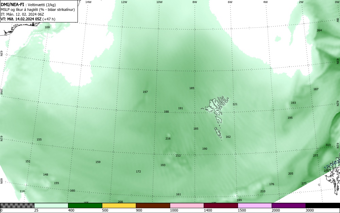Click the map value 210
This screenshot has height=213, width=340.
click(x=262, y=191)
